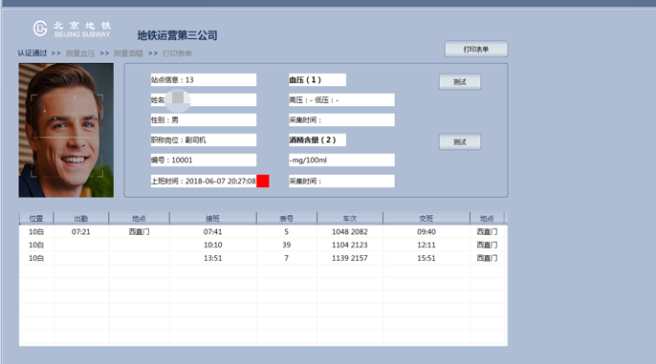This screenshot has width=656, height=364.
Task: Select the 认证通过 step in the breadcrumb
Action: (x=33, y=54)
